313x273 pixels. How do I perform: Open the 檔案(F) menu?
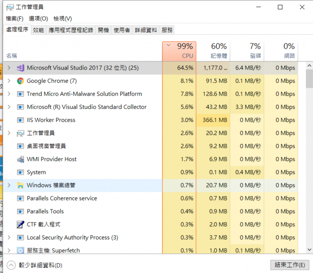(x=15, y=19)
